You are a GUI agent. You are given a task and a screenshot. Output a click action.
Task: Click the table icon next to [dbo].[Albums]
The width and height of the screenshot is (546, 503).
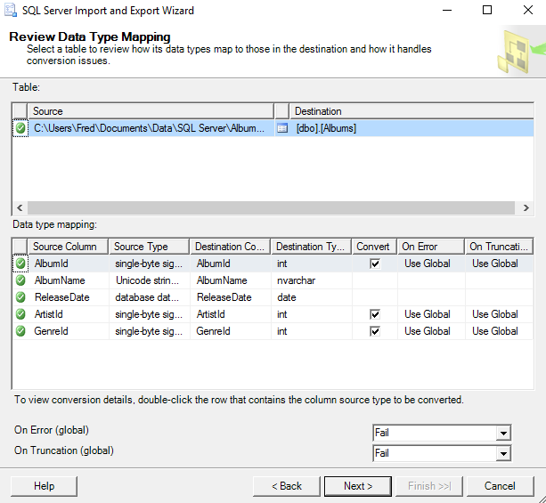(x=282, y=128)
